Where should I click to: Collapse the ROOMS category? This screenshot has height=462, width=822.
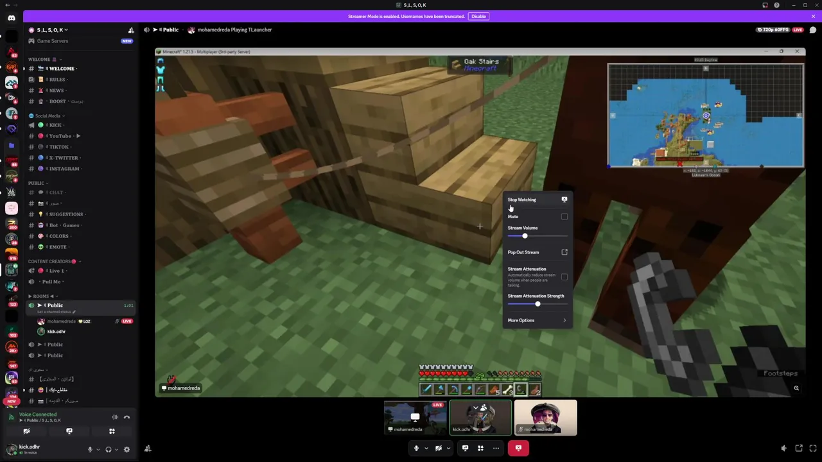(42, 296)
